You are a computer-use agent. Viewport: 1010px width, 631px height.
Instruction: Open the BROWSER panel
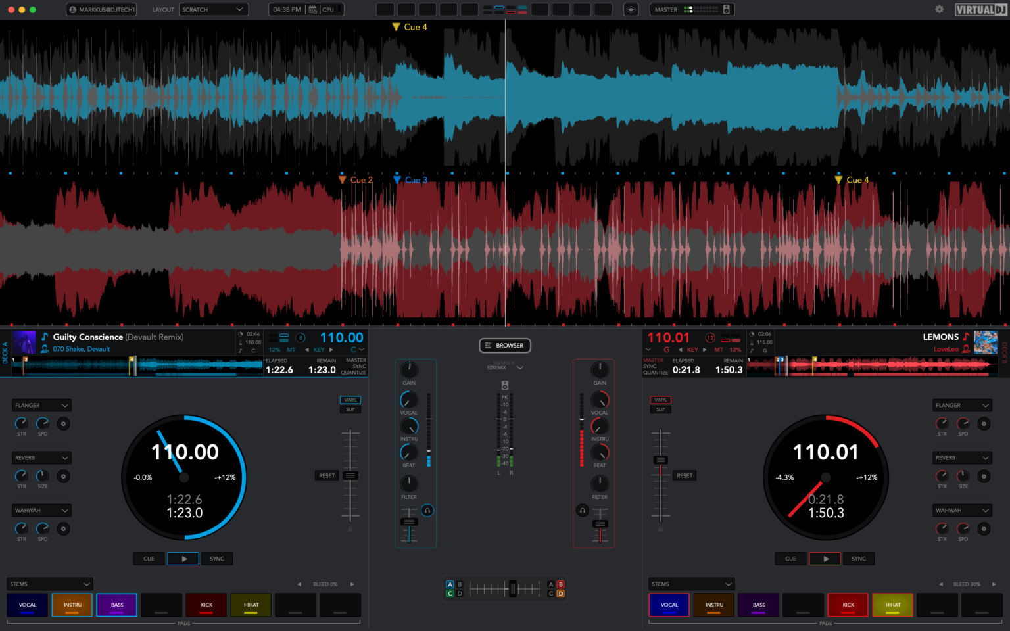[x=505, y=345]
